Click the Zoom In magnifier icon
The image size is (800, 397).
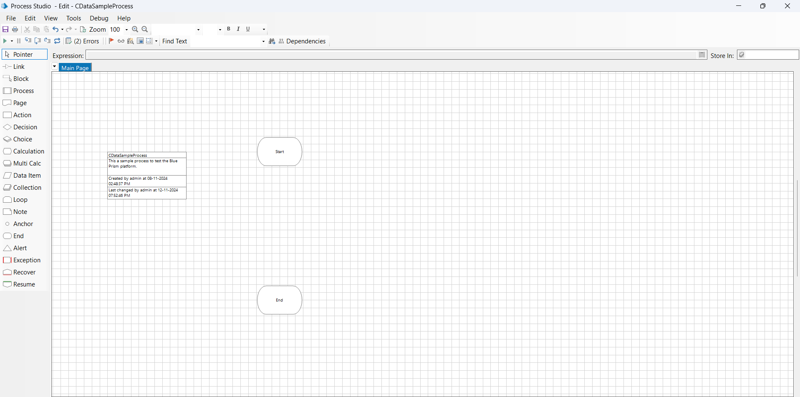[x=135, y=29]
